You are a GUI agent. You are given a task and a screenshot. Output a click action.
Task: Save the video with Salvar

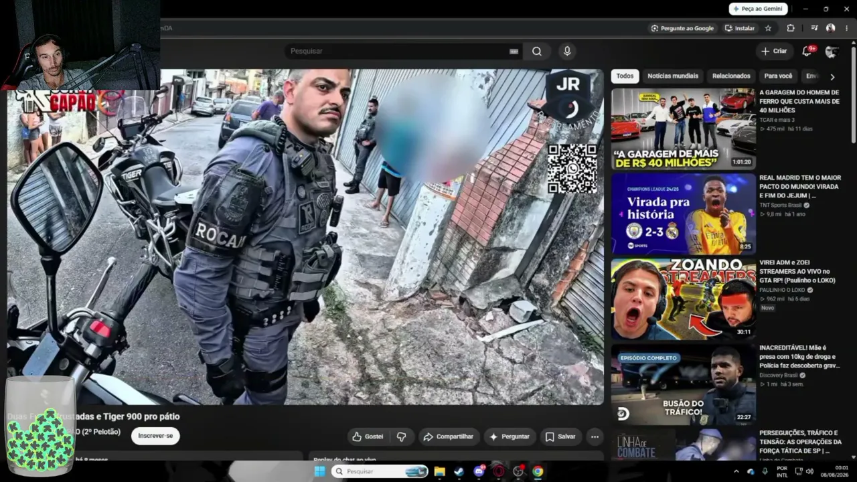(560, 436)
